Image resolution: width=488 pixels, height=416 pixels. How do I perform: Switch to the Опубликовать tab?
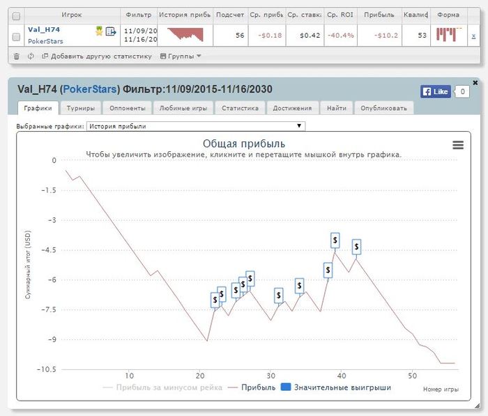point(383,108)
